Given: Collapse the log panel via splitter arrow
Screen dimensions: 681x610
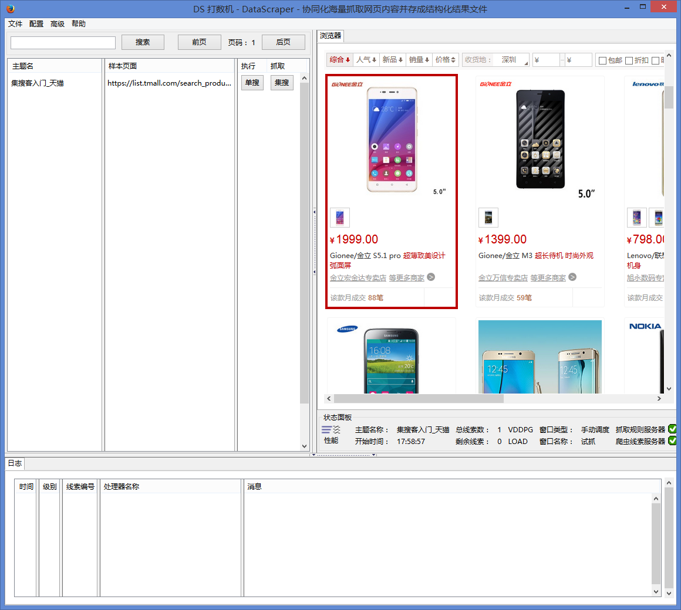Looking at the screenshot, I should (313, 455).
